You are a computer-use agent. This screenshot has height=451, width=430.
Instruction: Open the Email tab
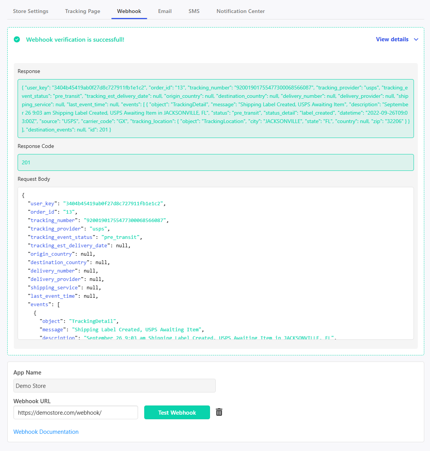click(165, 11)
